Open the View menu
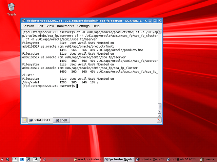The image size is (217, 162). point(50,26)
